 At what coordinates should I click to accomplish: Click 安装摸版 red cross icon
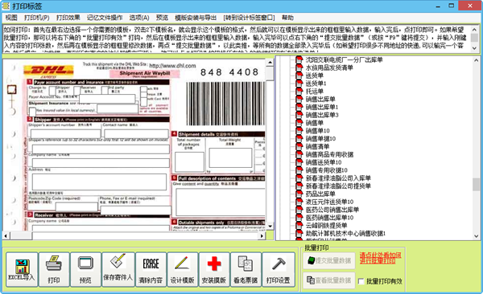click(x=214, y=270)
